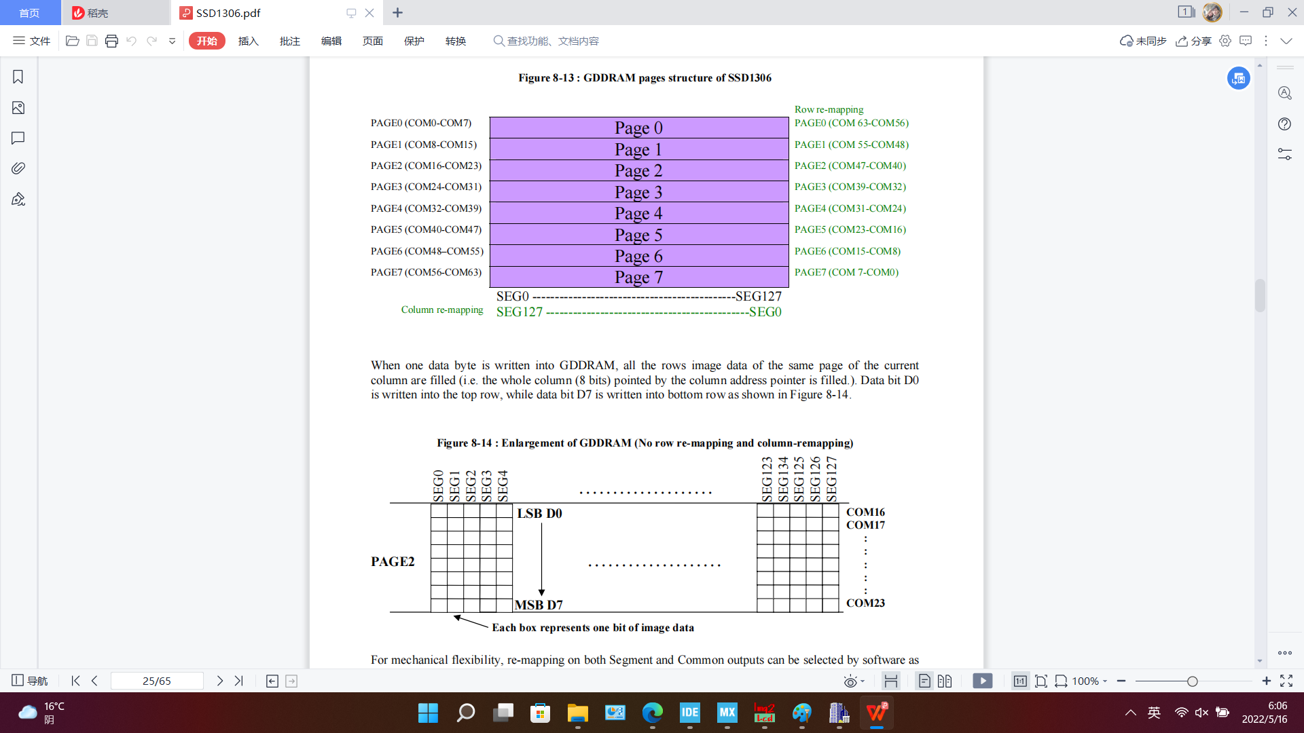
Task: Open the bookmark panel in sidebar
Action: click(x=18, y=77)
